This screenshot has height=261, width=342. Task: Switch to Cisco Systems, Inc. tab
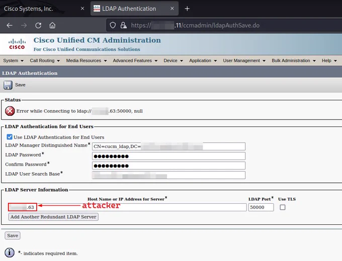(x=44, y=9)
